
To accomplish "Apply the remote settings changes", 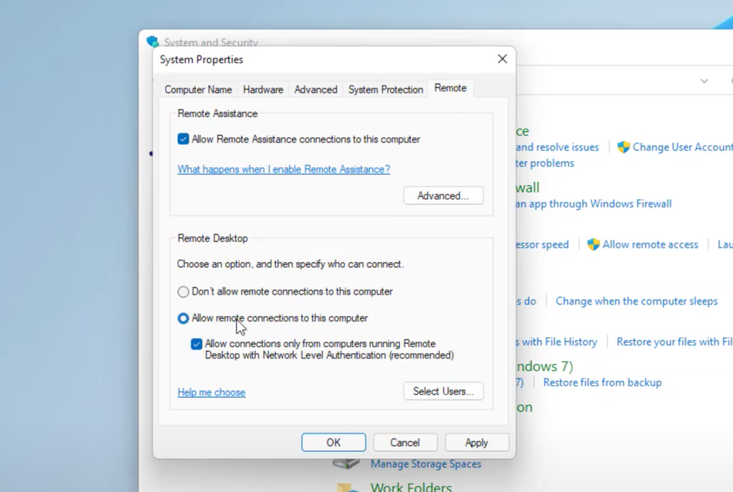I will coord(477,442).
